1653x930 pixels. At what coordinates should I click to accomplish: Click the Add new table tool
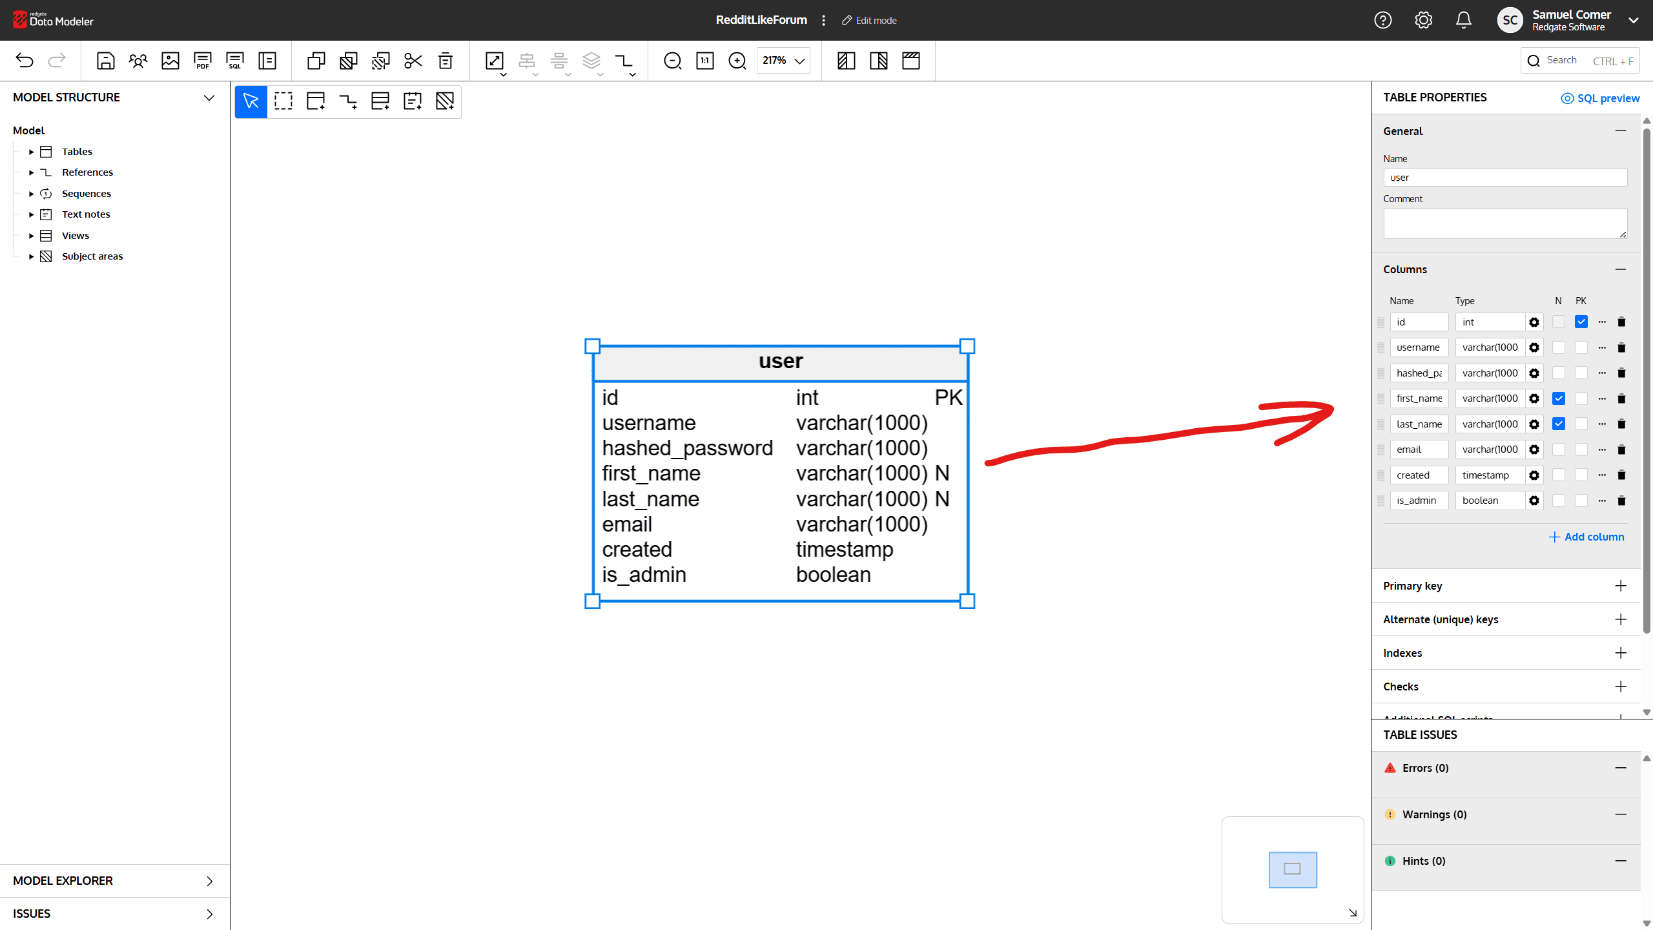(315, 101)
